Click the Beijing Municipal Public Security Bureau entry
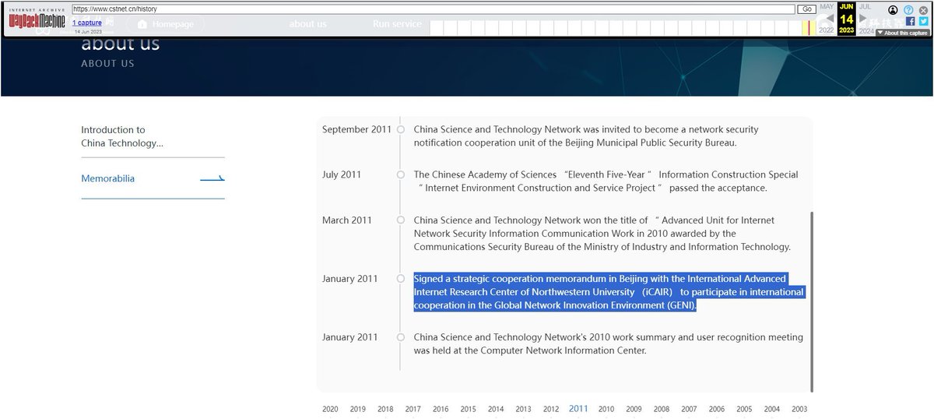This screenshot has height=419, width=934. tap(586, 136)
